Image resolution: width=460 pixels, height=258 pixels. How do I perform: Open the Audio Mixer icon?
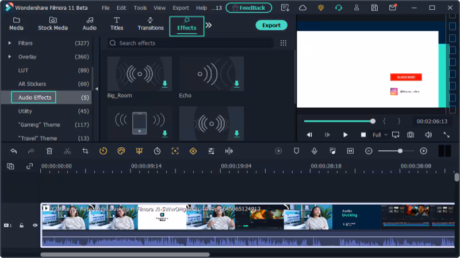tap(332, 151)
